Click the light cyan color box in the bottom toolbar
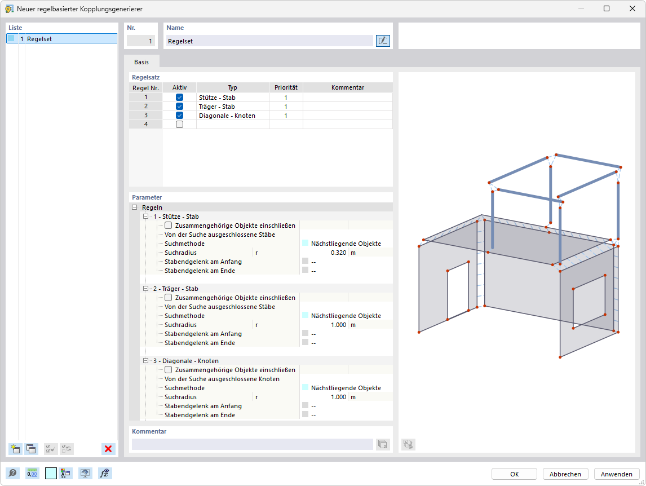 [x=51, y=473]
